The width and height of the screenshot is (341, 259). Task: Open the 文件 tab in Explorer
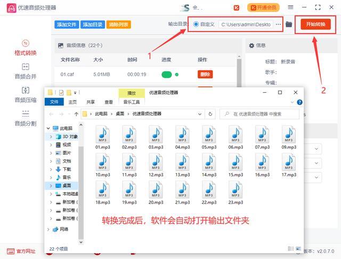54,102
